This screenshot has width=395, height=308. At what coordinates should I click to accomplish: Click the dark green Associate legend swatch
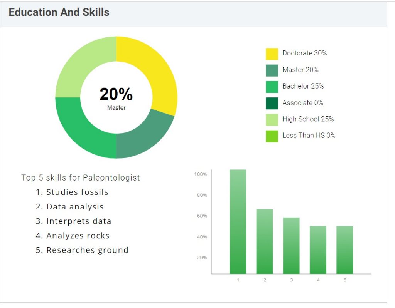pyautogui.click(x=272, y=103)
